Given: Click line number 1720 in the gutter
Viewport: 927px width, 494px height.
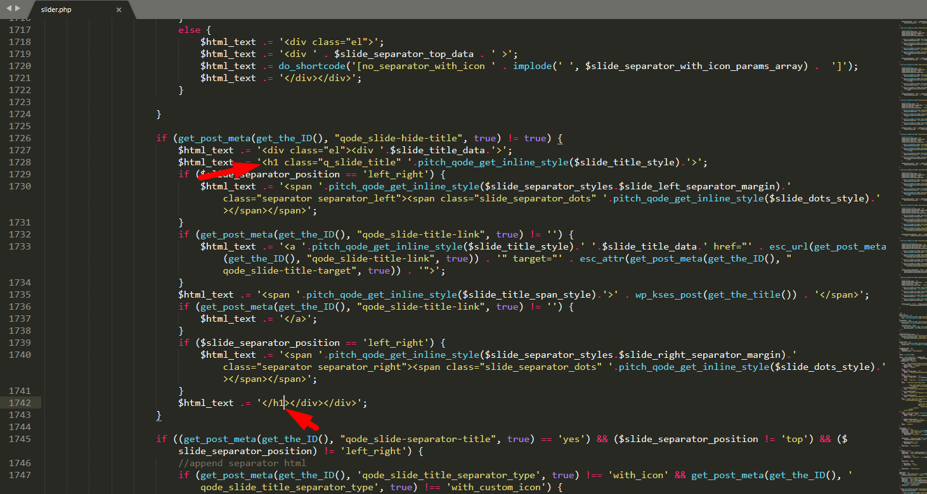Looking at the screenshot, I should tap(20, 66).
